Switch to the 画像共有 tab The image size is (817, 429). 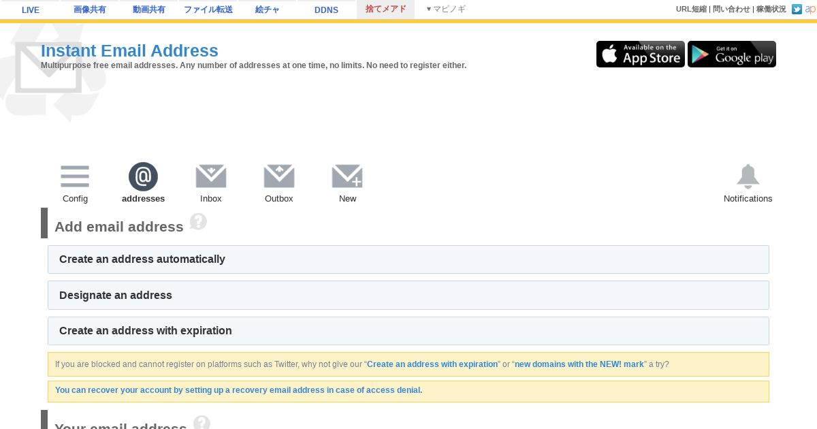pyautogui.click(x=90, y=10)
